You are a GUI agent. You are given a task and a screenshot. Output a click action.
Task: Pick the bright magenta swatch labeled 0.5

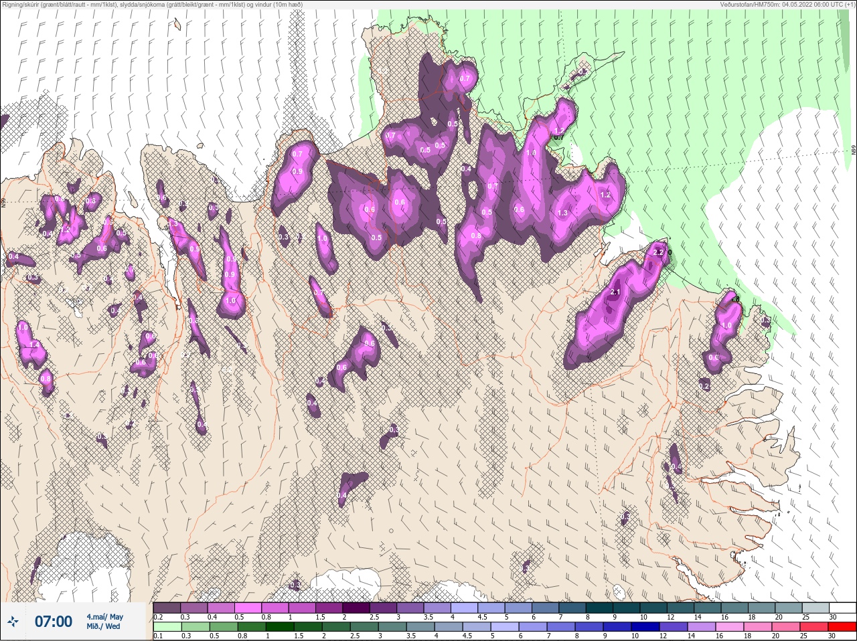coord(247,608)
